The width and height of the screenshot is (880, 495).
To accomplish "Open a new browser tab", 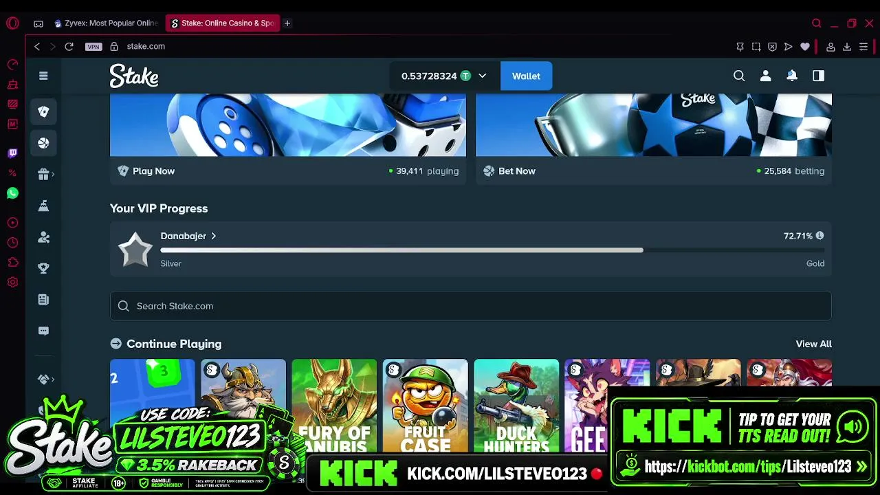I will tap(287, 23).
